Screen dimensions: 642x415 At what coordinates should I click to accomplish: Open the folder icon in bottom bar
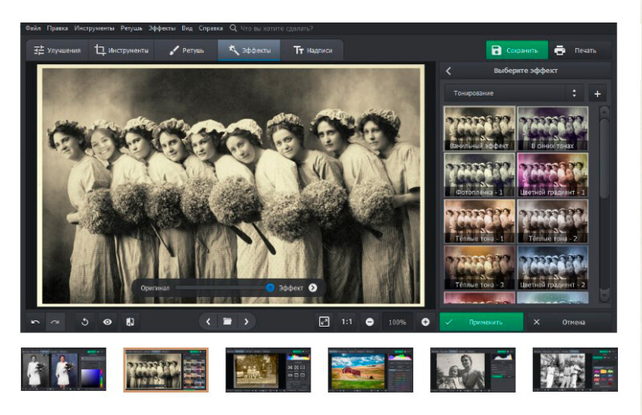pyautogui.click(x=227, y=322)
